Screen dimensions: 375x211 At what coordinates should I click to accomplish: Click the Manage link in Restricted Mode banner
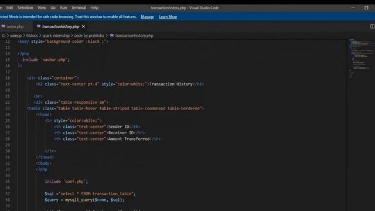(x=147, y=17)
